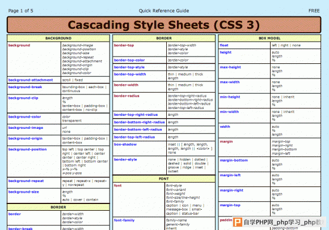Click the 'background-position' property name
This screenshot has height=230, width=329.
click(27, 149)
